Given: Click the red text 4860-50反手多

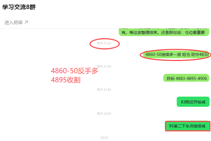Looking at the screenshot, I should [74, 71].
